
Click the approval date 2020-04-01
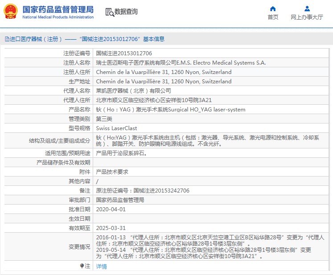coord(111,209)
